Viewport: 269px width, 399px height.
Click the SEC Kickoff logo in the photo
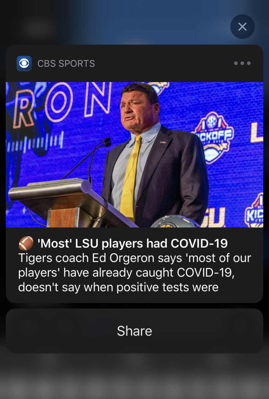click(x=213, y=136)
